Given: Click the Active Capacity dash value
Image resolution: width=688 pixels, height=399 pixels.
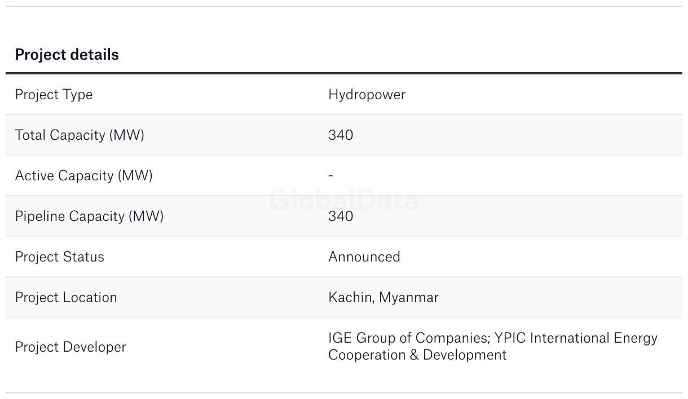Looking at the screenshot, I should click(x=331, y=176).
